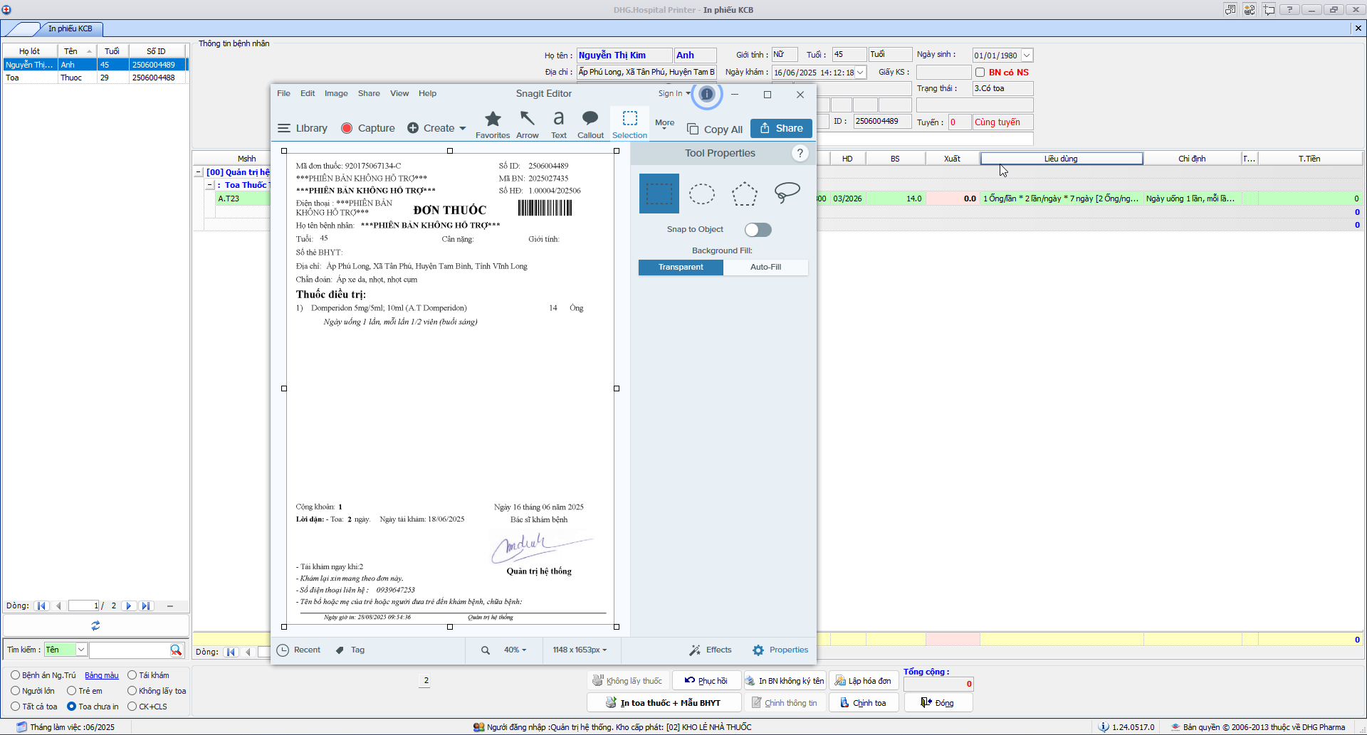Image resolution: width=1367 pixels, height=735 pixels.
Task: Check the BN có NS checkbox
Action: click(980, 73)
